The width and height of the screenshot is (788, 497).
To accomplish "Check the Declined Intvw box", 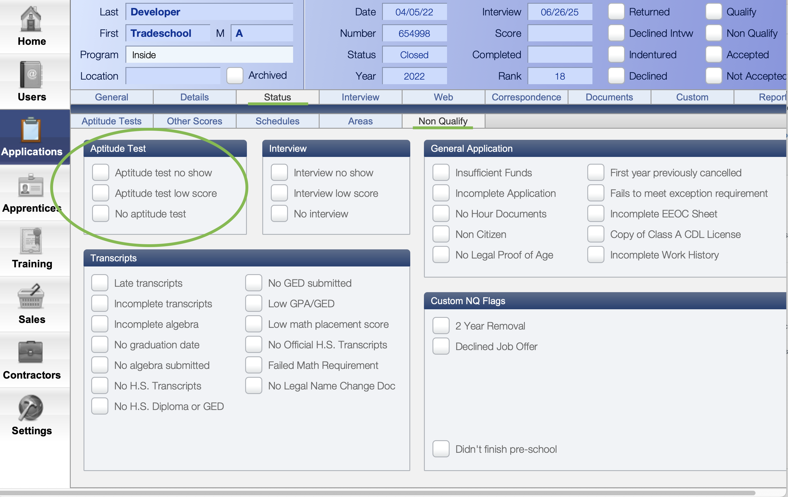I will pyautogui.click(x=616, y=33).
